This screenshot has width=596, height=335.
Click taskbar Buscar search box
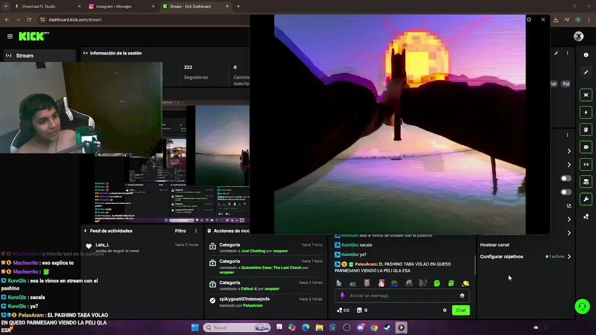pyautogui.click(x=237, y=328)
